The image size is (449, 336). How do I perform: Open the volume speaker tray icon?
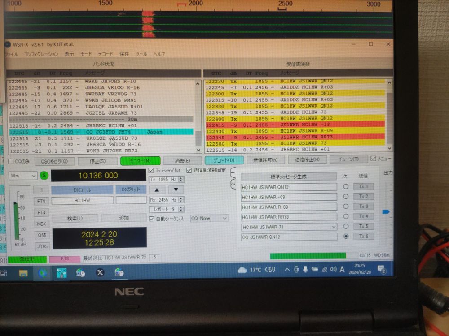pyautogui.click(x=333, y=269)
